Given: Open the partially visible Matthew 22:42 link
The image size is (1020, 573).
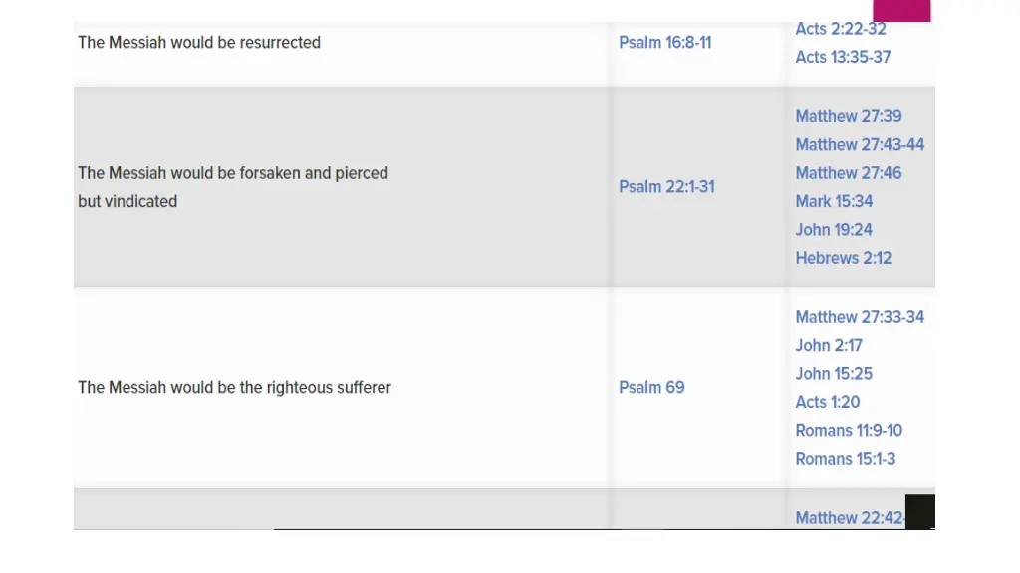Looking at the screenshot, I should 851,518.
